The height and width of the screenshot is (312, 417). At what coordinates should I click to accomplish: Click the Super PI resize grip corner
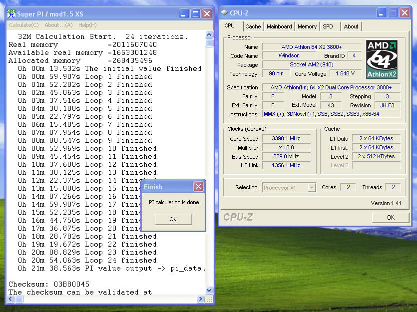[210, 300]
